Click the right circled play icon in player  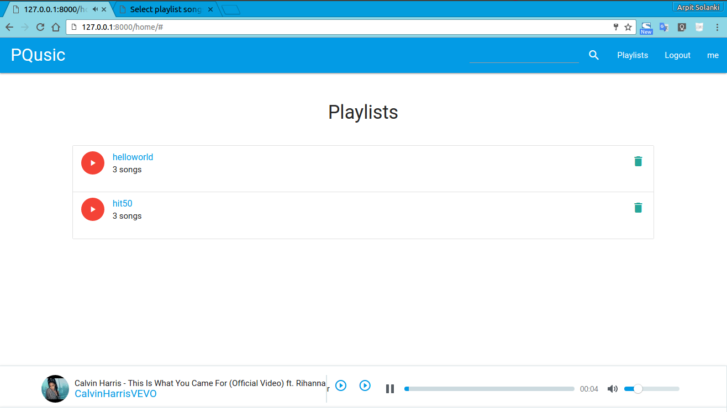(365, 385)
